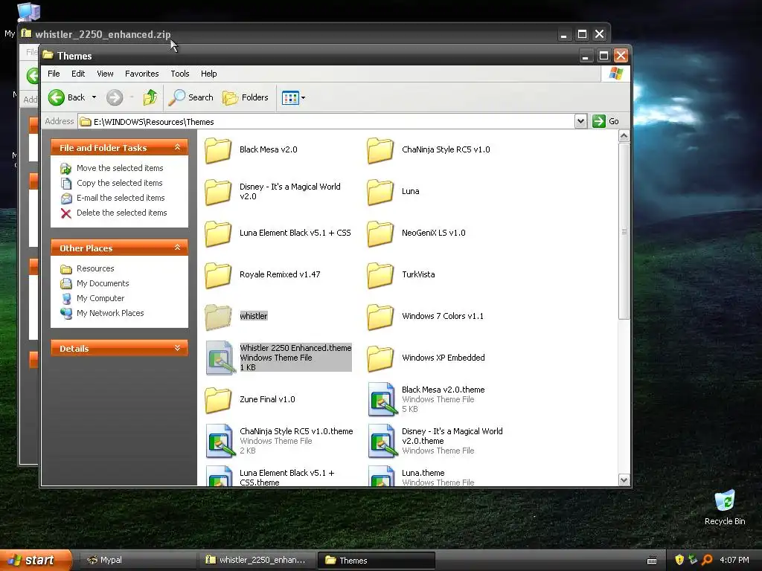Select the whistler folder icon

218,317
